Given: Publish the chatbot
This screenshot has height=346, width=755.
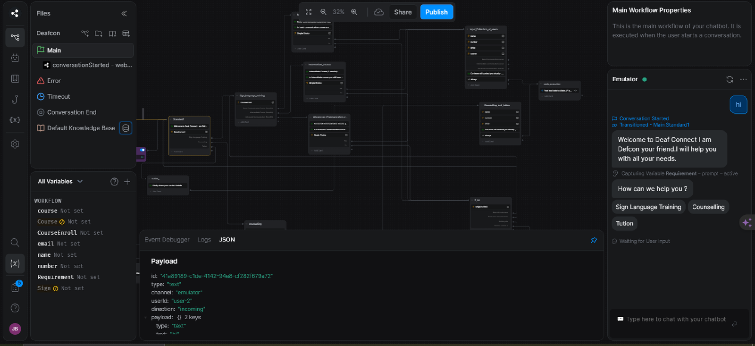Looking at the screenshot, I should point(436,12).
